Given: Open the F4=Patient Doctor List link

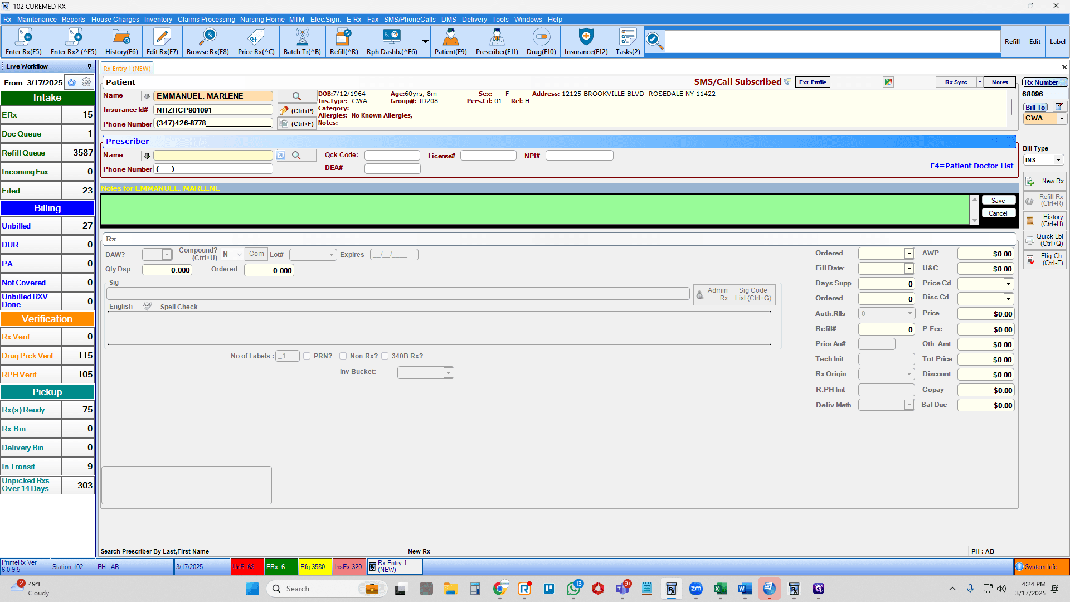Looking at the screenshot, I should [971, 166].
